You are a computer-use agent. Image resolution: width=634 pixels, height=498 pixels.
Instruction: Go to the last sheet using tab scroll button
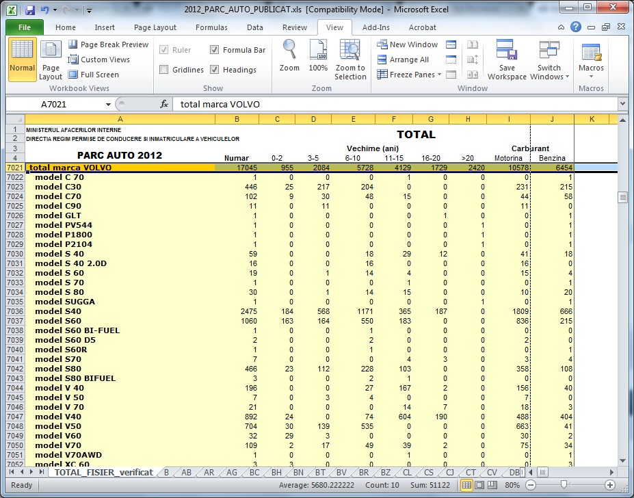point(42,472)
